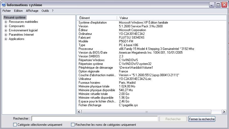This screenshot has height=129, width=229.
Task: Select the Ordinateur row
Action: click(152, 34)
